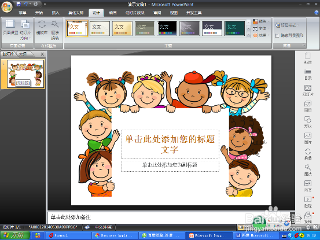Image resolution: width=320 pixels, height=240 pixels.
Task: Open the theme 效果 effects dropdown
Action: click(x=261, y=35)
